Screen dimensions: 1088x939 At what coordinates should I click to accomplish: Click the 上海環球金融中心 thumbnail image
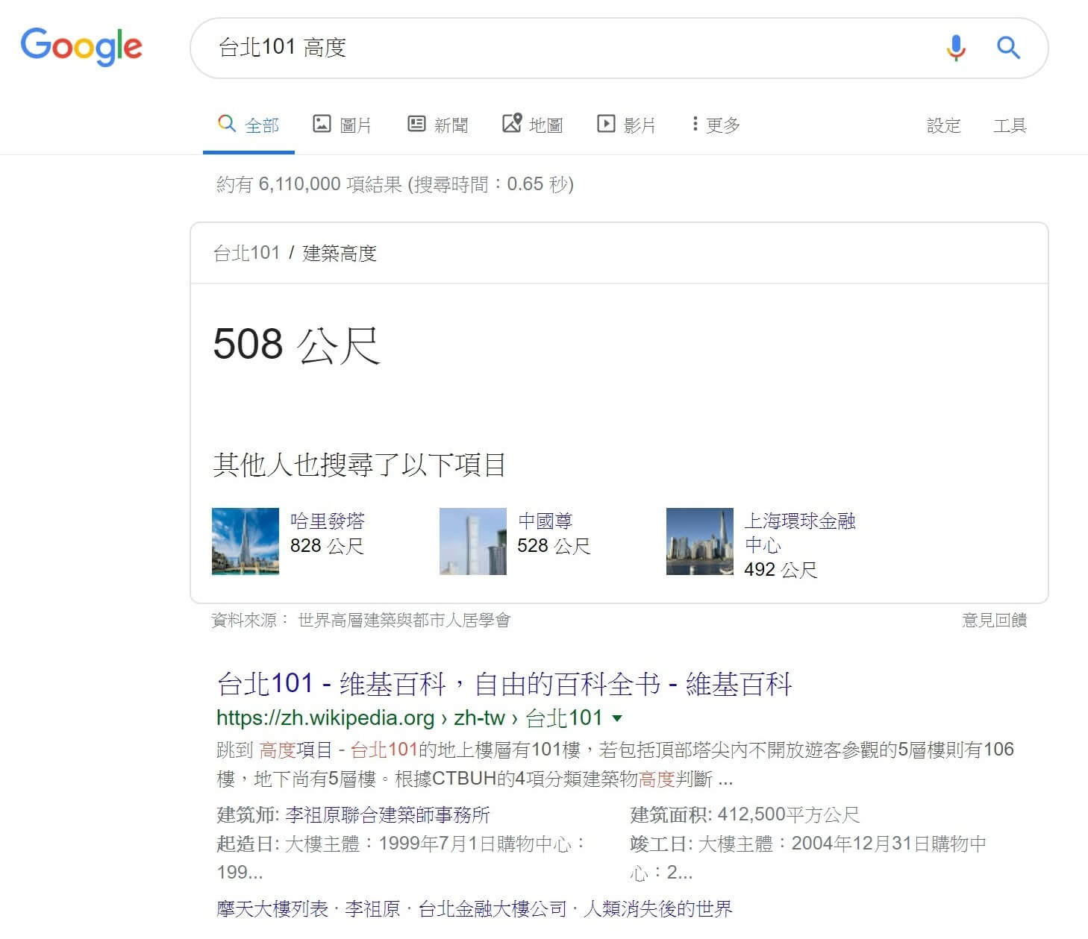coord(700,541)
